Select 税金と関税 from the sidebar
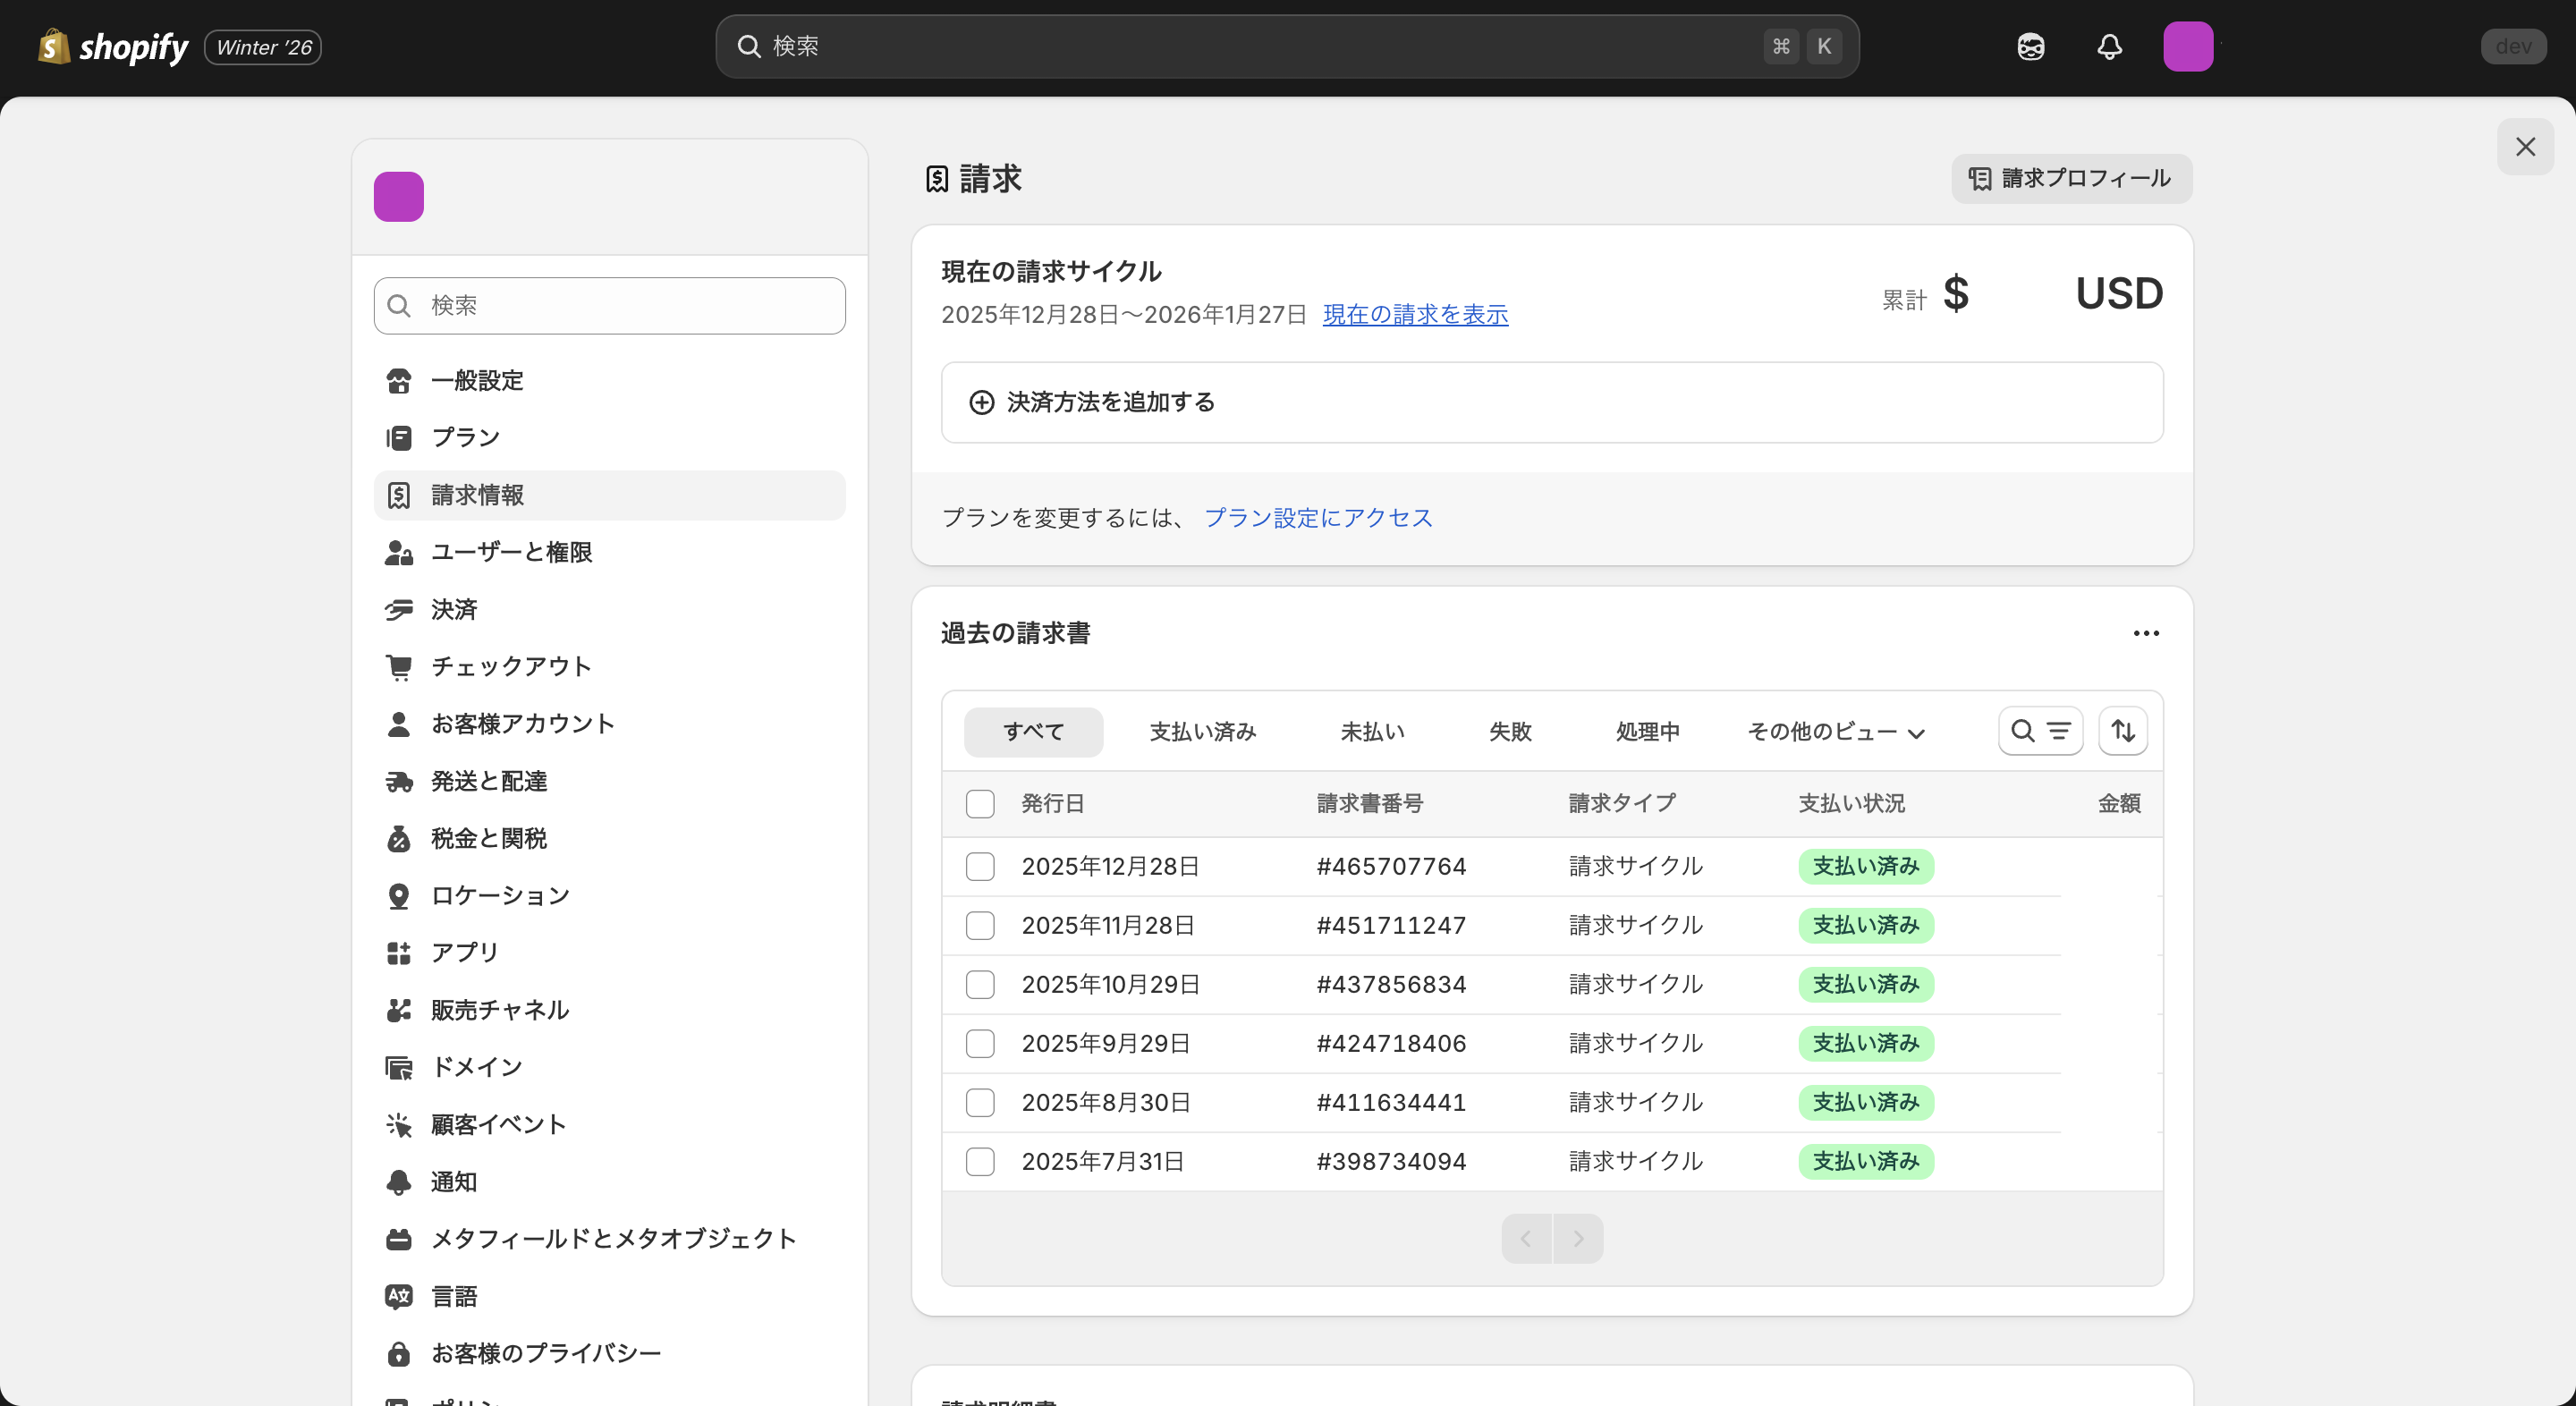Screen dimensions: 2576x1406 [x=489, y=838]
